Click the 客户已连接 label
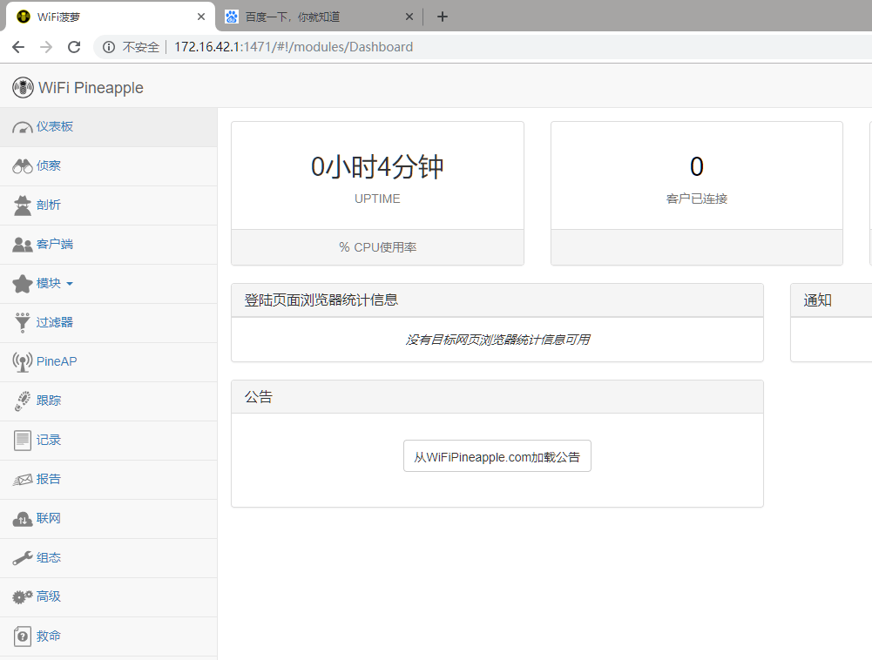Viewport: 872px width, 660px height. point(697,199)
